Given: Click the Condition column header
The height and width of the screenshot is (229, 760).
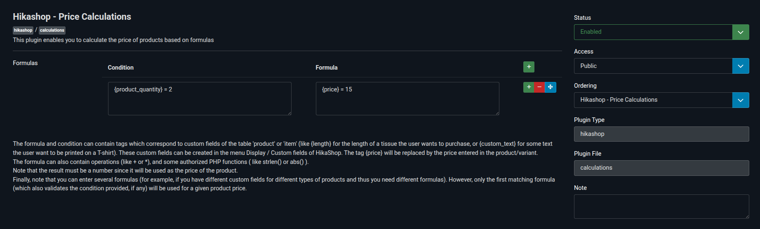Looking at the screenshot, I should (121, 68).
